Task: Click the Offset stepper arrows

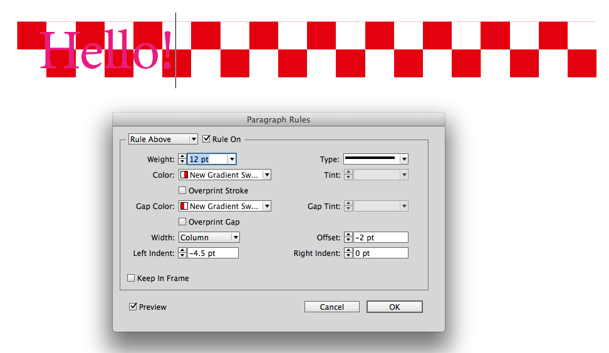Action: 348,237
